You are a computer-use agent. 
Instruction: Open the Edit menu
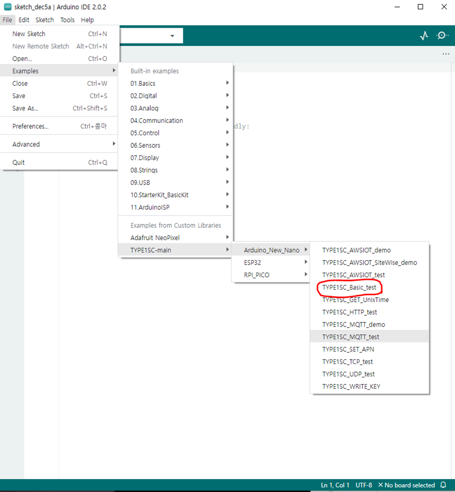click(24, 20)
